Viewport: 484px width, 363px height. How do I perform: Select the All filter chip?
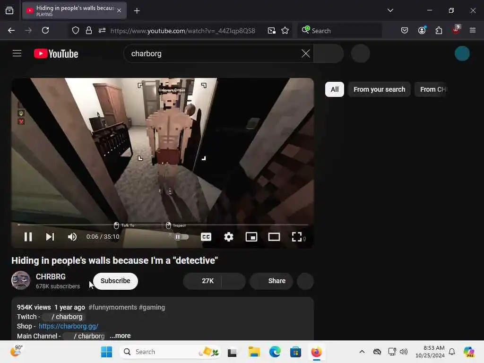tap(335, 89)
